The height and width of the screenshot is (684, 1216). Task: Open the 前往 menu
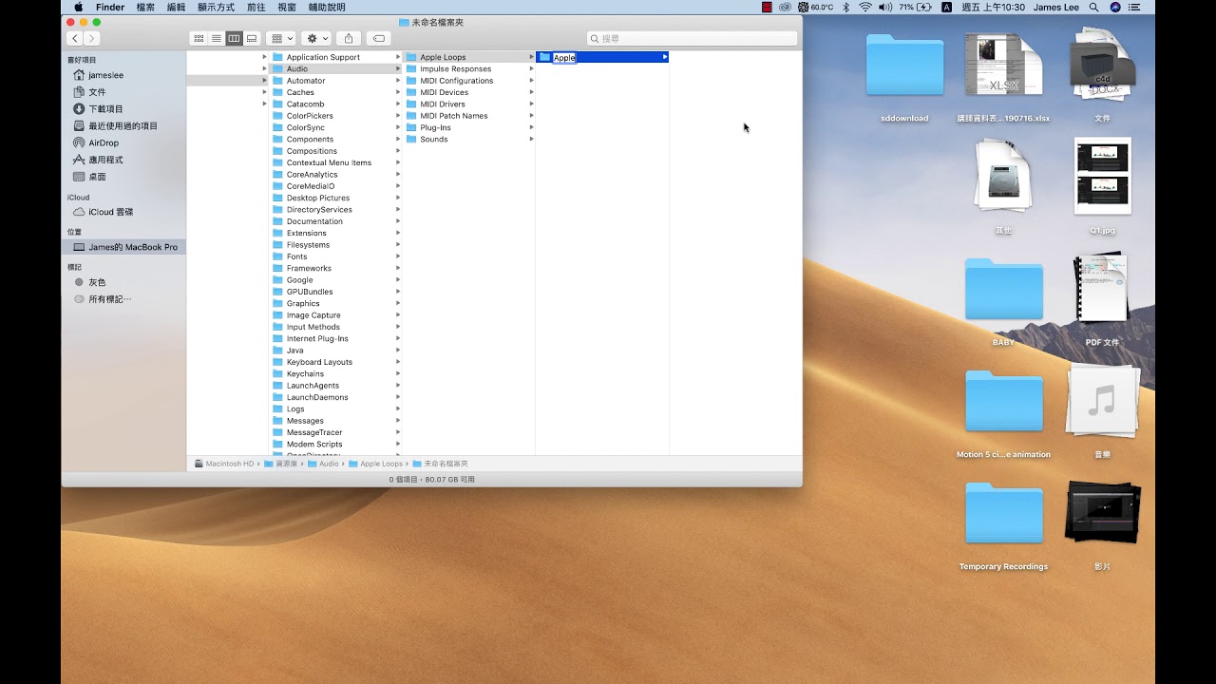pos(256,7)
